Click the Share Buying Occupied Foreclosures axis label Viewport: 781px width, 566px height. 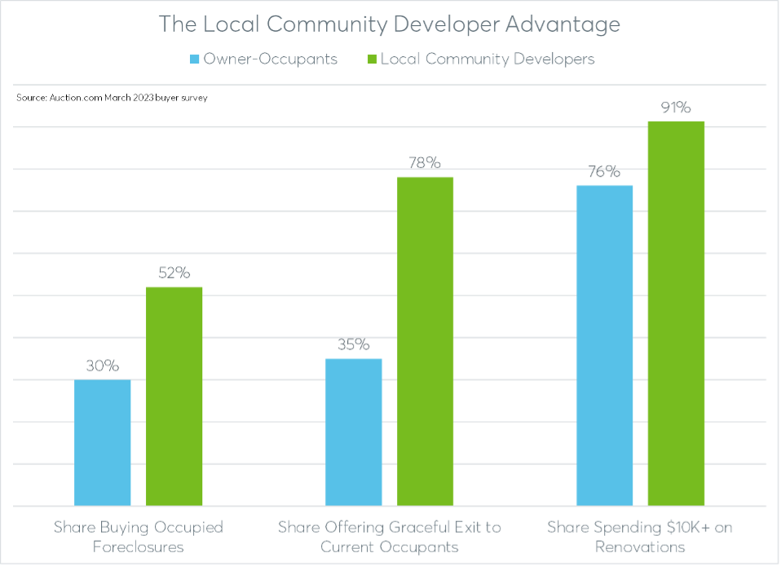coord(138,537)
